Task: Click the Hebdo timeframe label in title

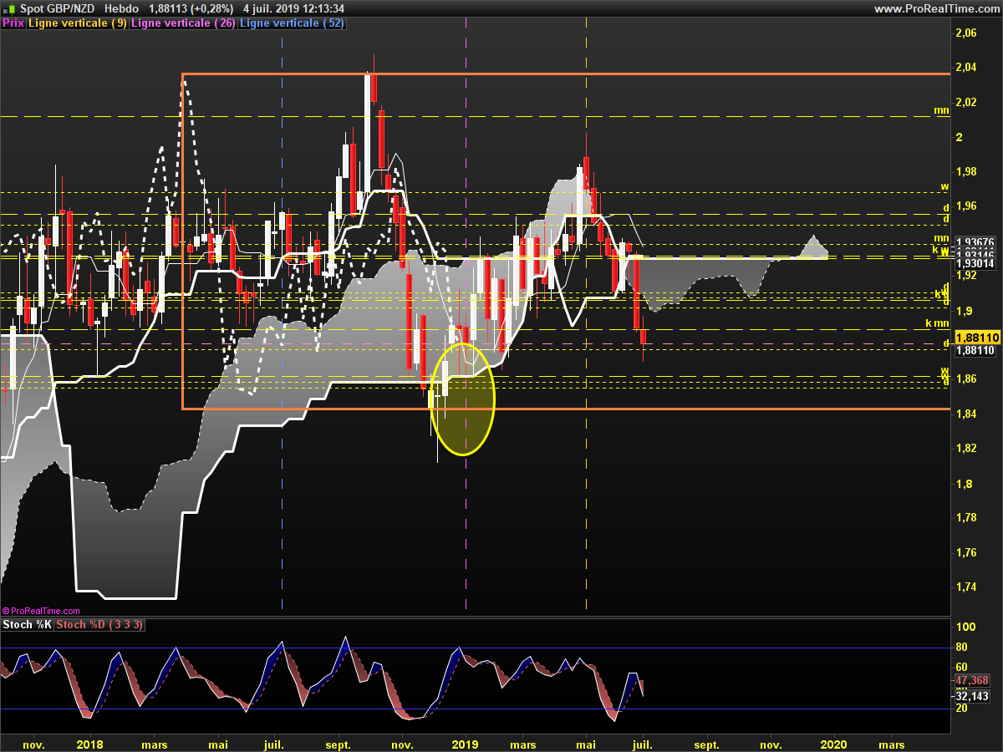Action: pyautogui.click(x=122, y=8)
